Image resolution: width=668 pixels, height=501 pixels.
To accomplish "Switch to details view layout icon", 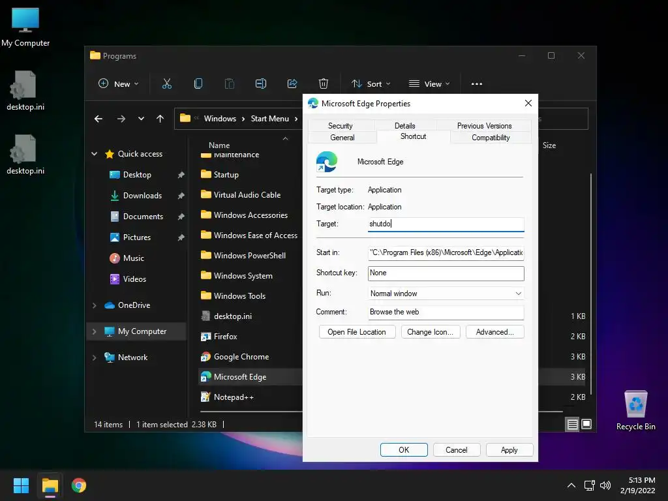I will [x=573, y=424].
